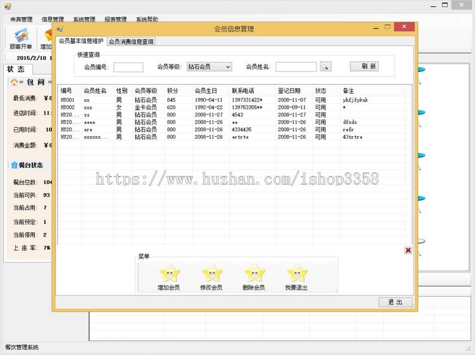Click the 性别 column header

click(x=123, y=90)
